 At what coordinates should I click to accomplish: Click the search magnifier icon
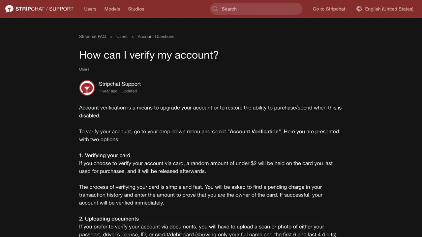215,9
